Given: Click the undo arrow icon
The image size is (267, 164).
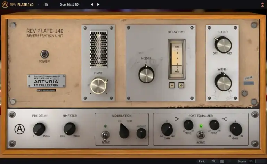Looking at the screenshot, I should (x=214, y=161).
